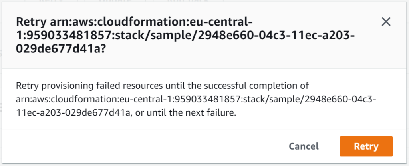Click the empty footer area left of Cancel
The width and height of the screenshot is (409, 166).
[143, 146]
